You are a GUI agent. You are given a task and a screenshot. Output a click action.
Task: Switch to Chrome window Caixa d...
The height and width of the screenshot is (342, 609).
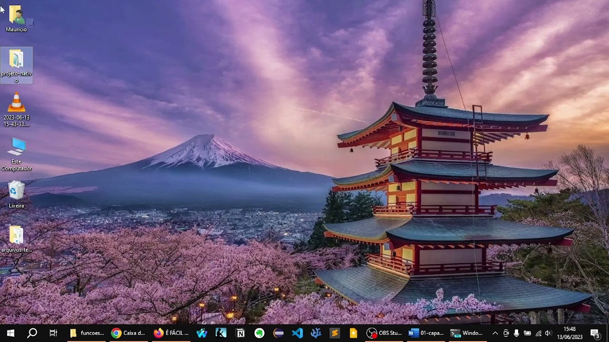click(x=128, y=333)
